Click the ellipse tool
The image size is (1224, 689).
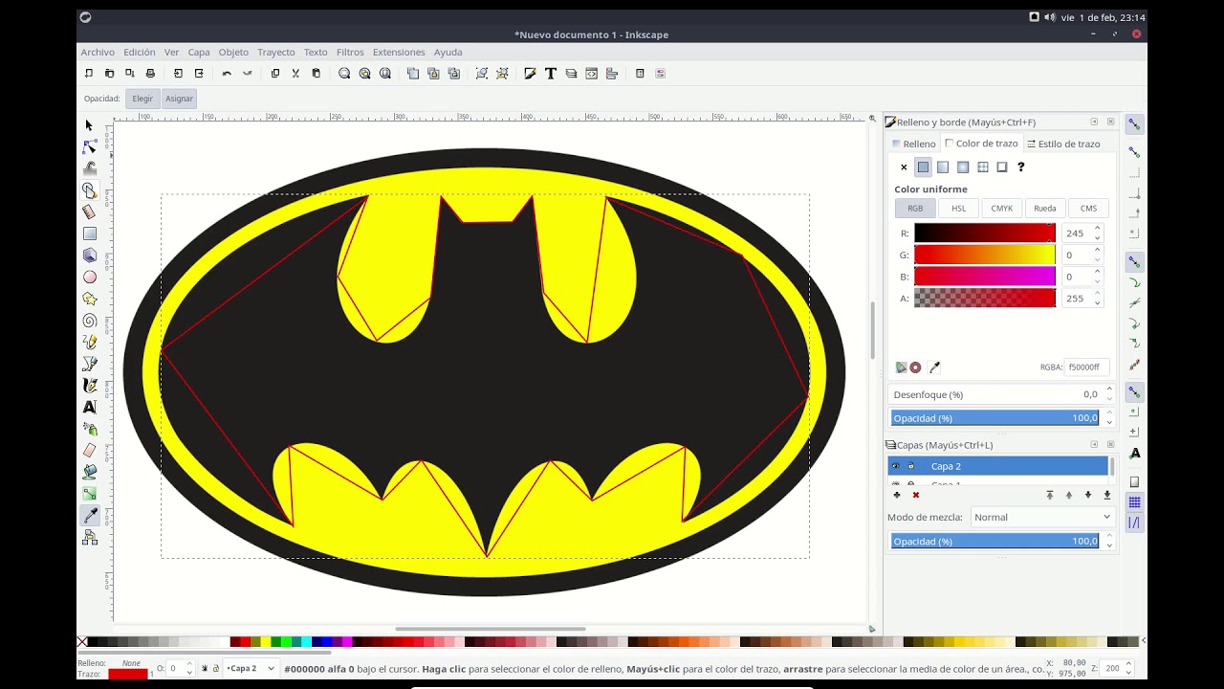pos(90,277)
